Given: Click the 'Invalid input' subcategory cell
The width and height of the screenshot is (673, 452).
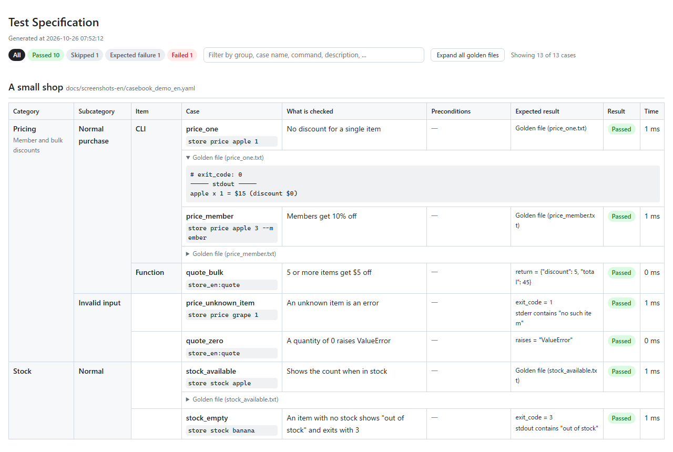Looking at the screenshot, I should [x=103, y=327].
